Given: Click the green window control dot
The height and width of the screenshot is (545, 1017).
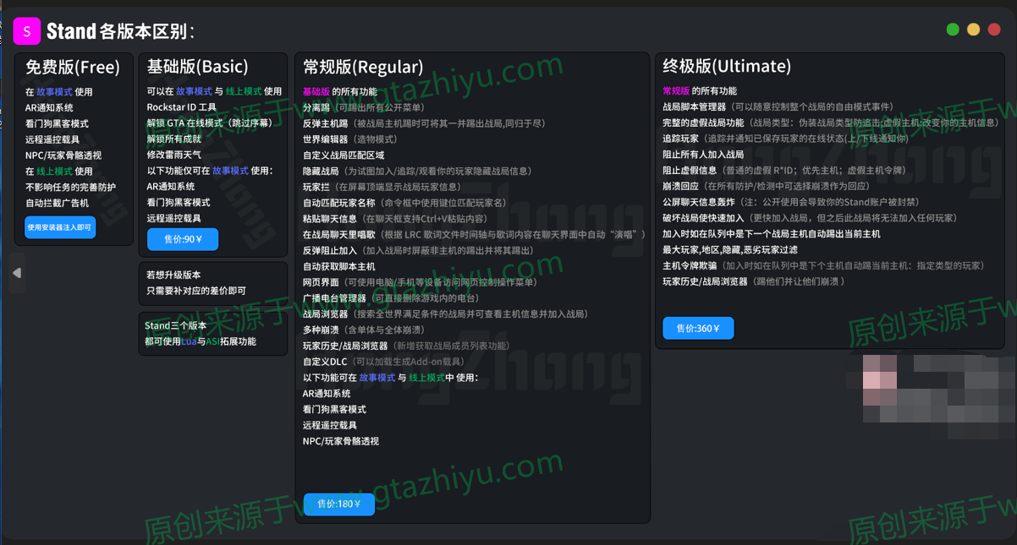Looking at the screenshot, I should [x=953, y=30].
